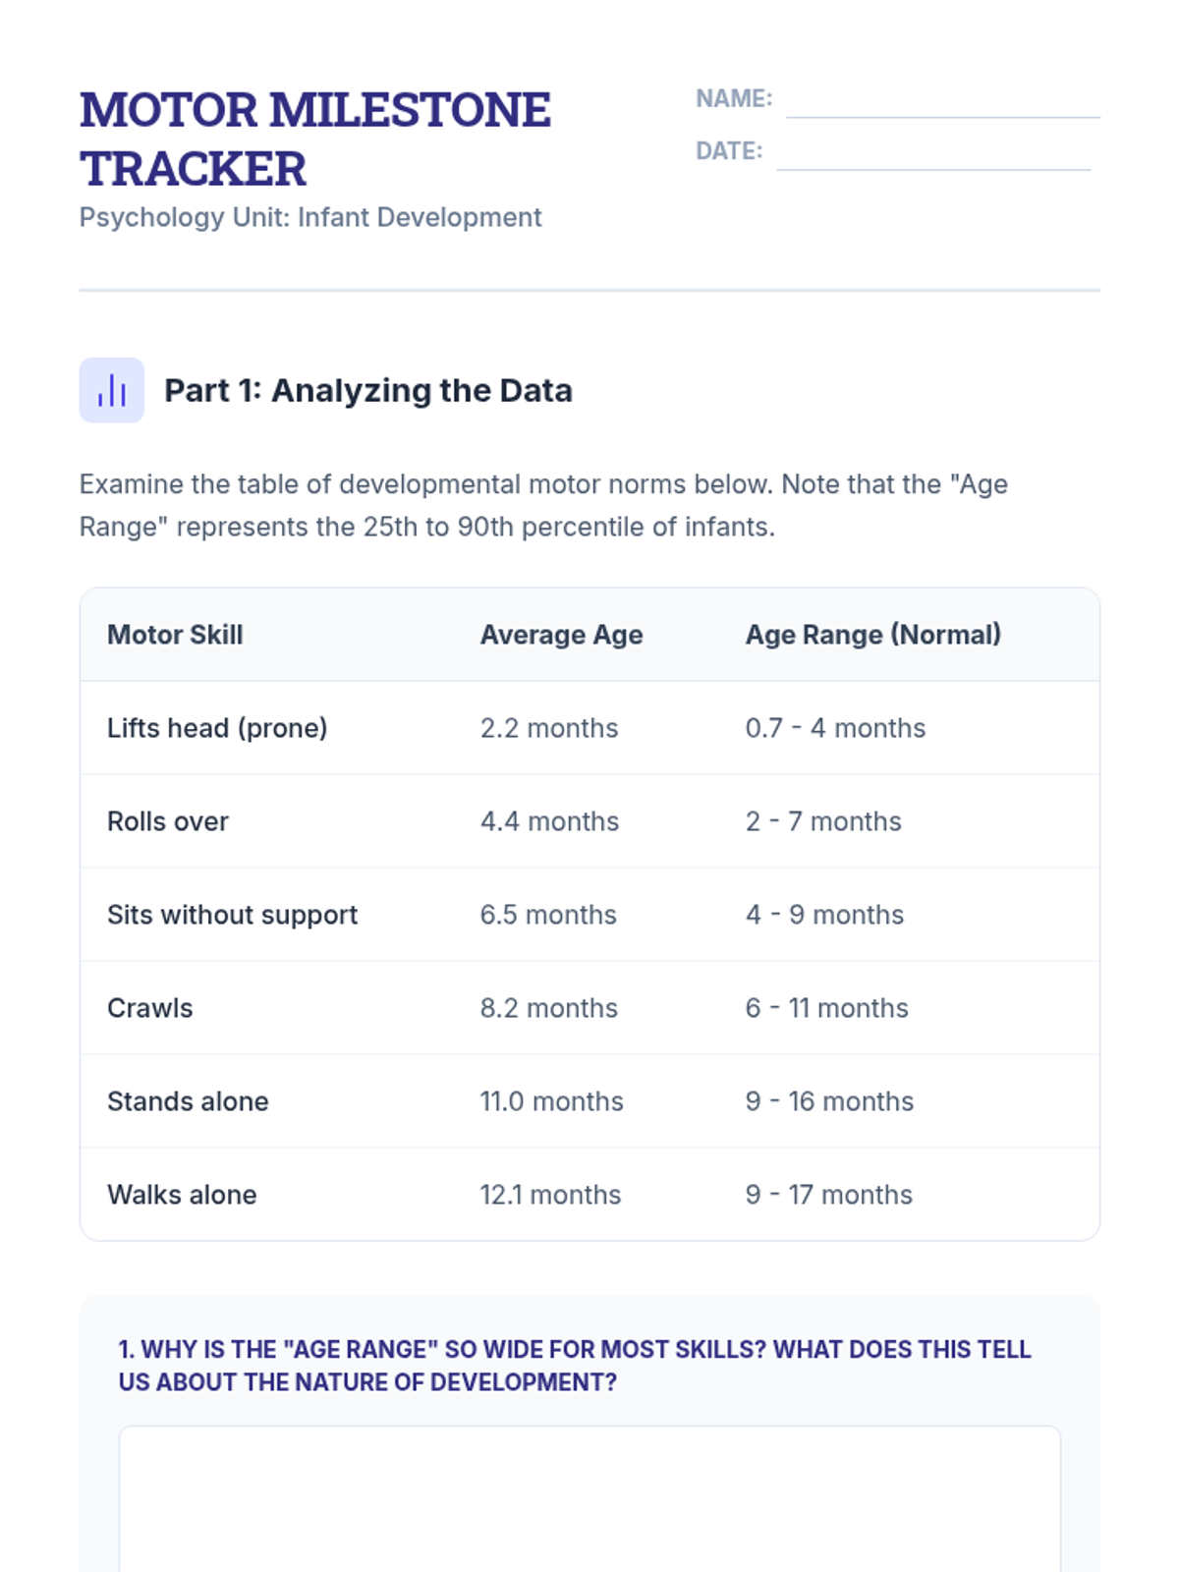
Task: Select the Lifts head (prone) row label
Action: (x=217, y=728)
